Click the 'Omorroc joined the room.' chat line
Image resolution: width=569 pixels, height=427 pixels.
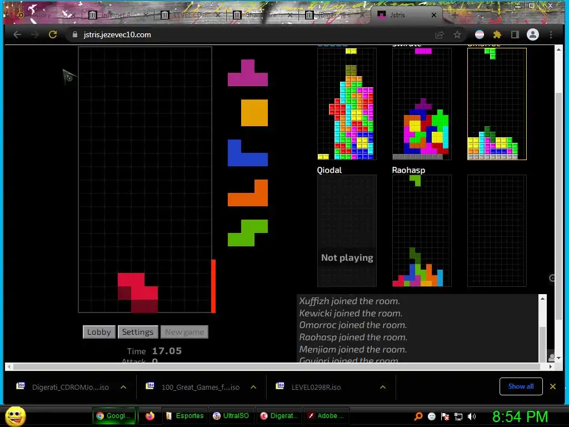click(x=353, y=325)
